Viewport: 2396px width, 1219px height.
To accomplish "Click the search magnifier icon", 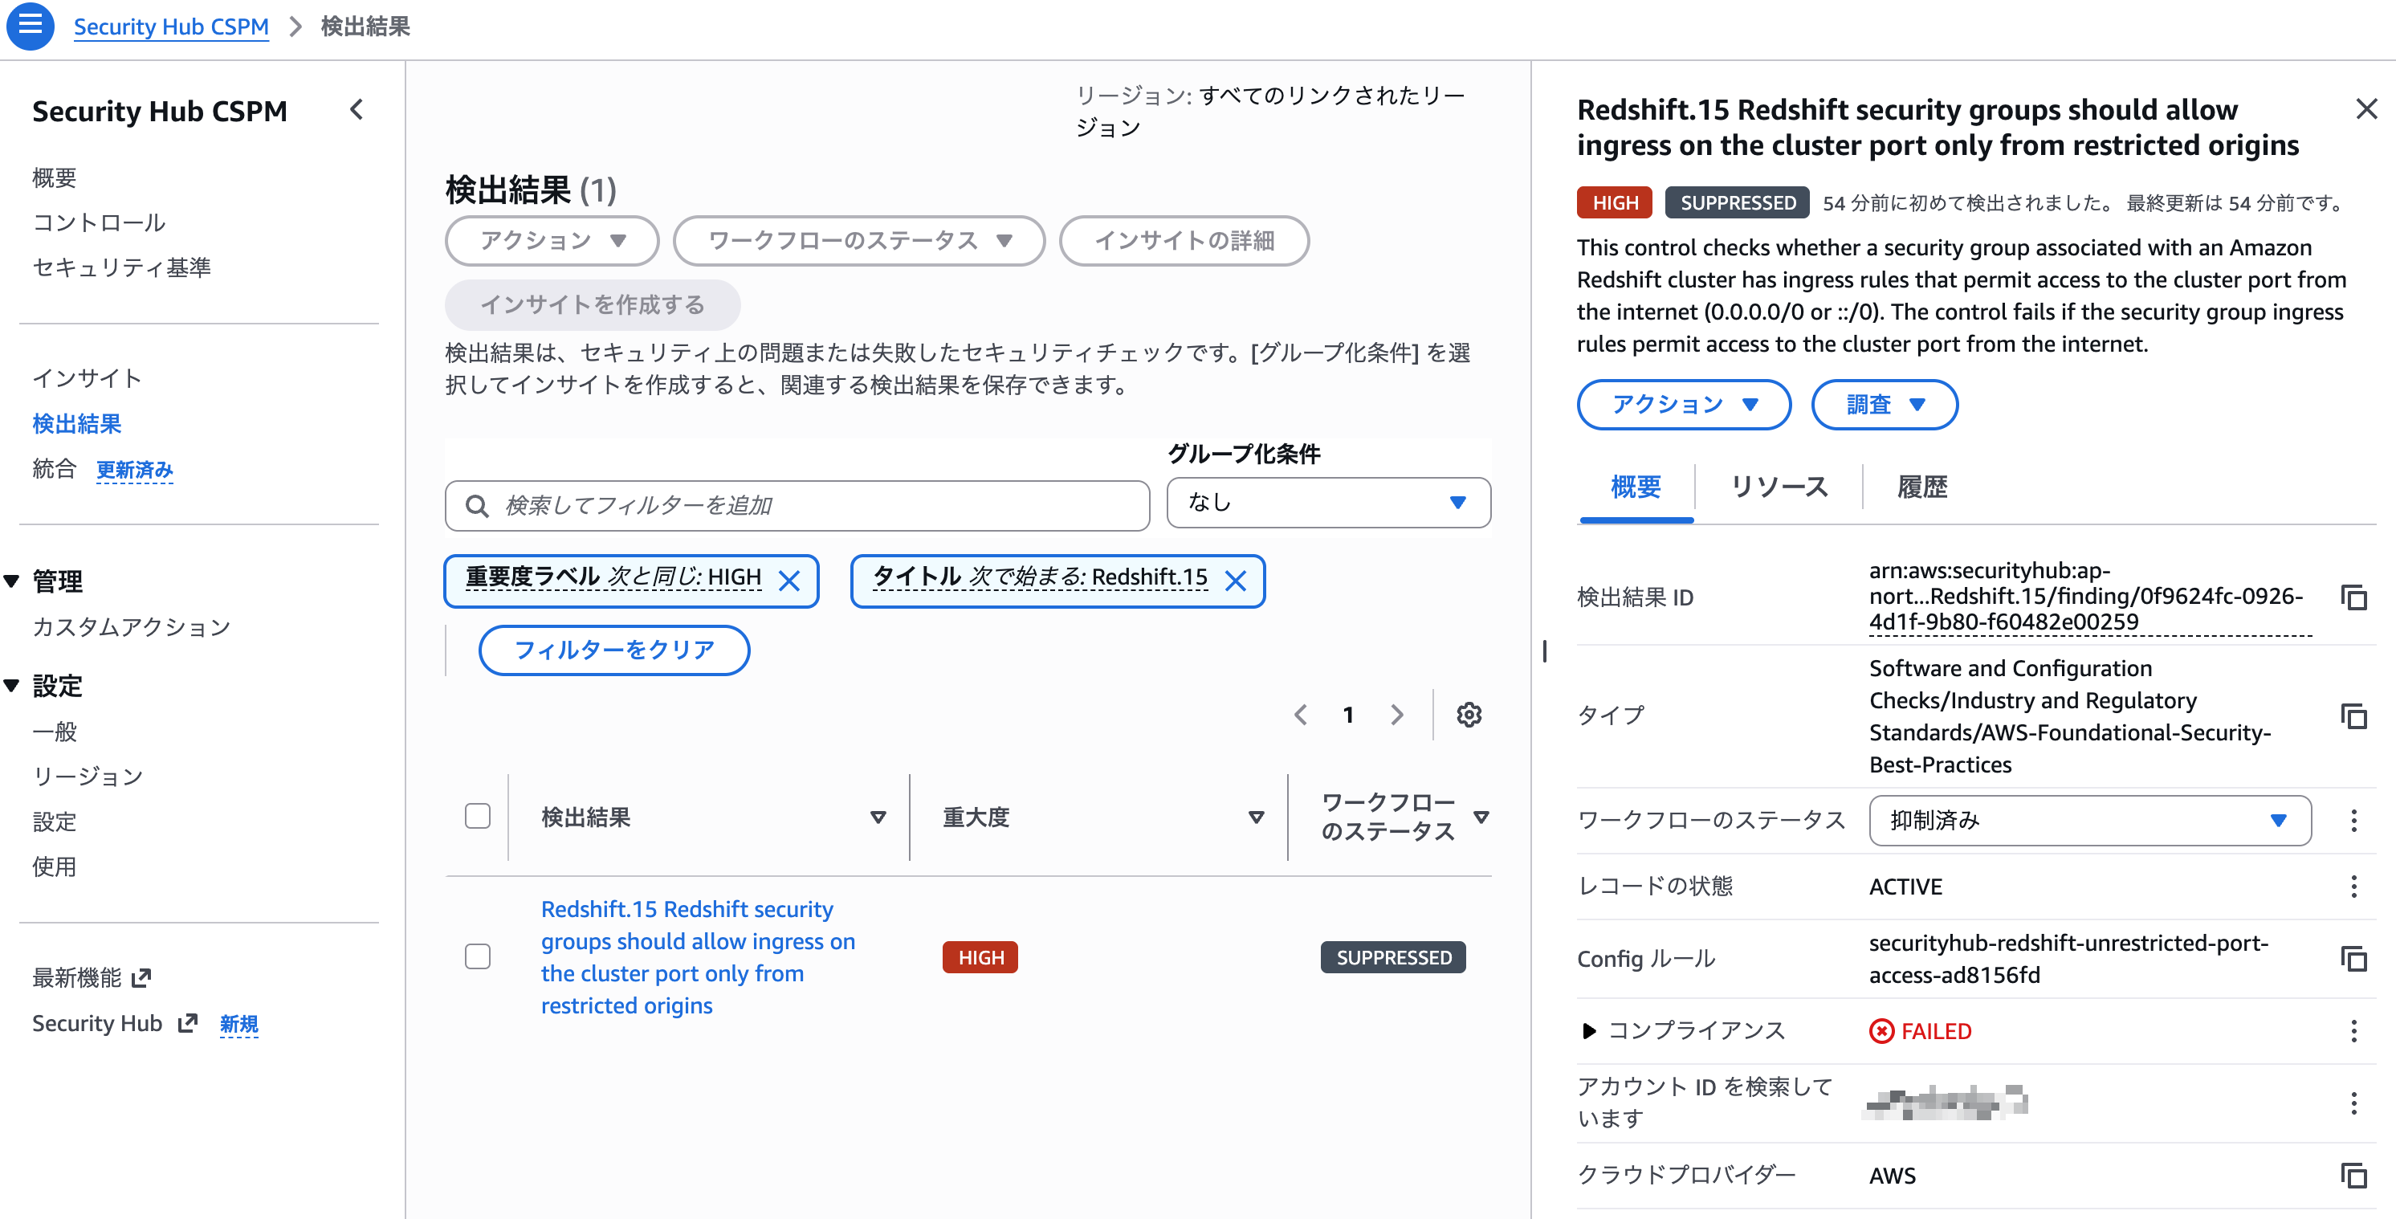I will click(477, 505).
